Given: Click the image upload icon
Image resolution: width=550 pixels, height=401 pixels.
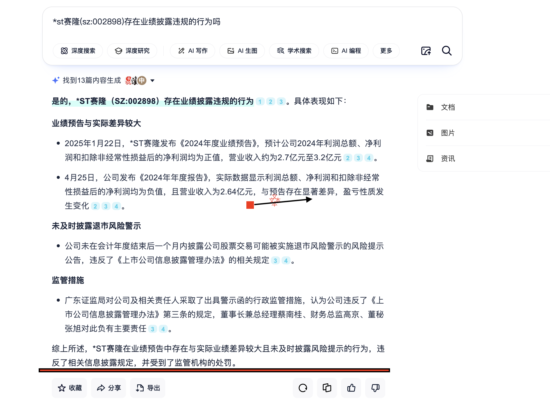Looking at the screenshot, I should (426, 51).
